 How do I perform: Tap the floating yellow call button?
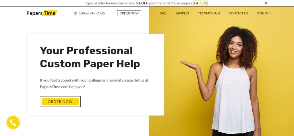13,123
